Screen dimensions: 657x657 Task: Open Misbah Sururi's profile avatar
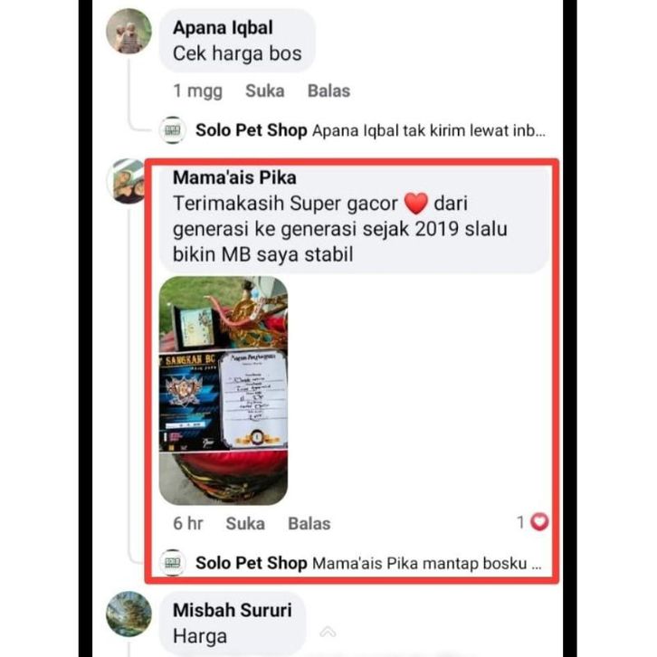129,614
